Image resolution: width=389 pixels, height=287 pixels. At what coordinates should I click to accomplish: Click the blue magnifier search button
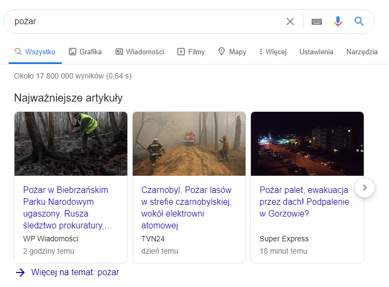(359, 21)
